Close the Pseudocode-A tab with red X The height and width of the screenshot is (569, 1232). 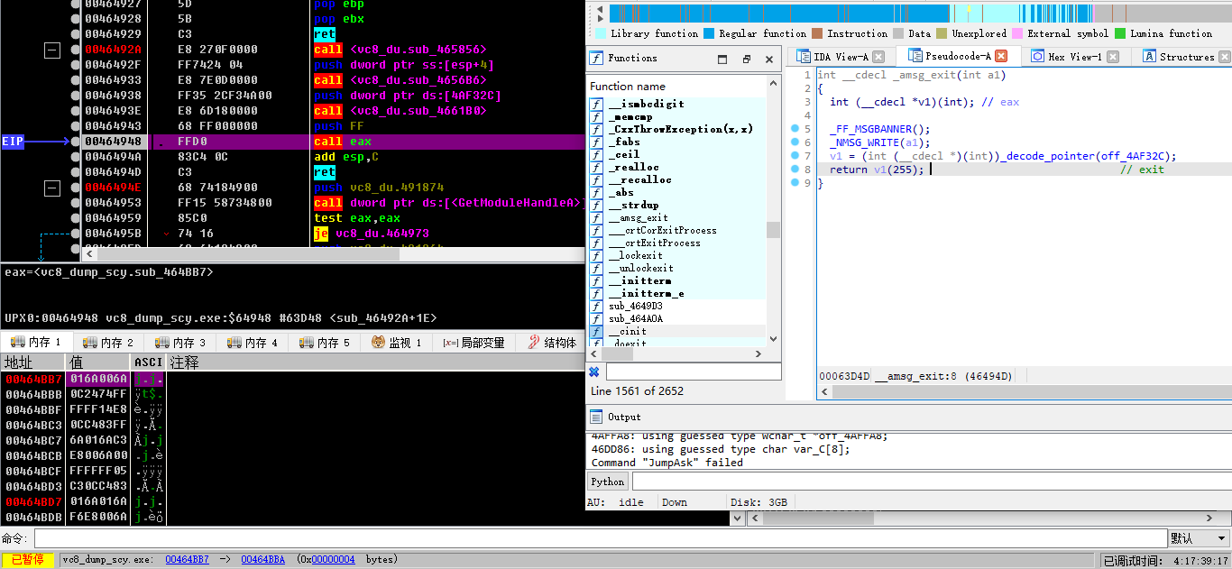1000,57
